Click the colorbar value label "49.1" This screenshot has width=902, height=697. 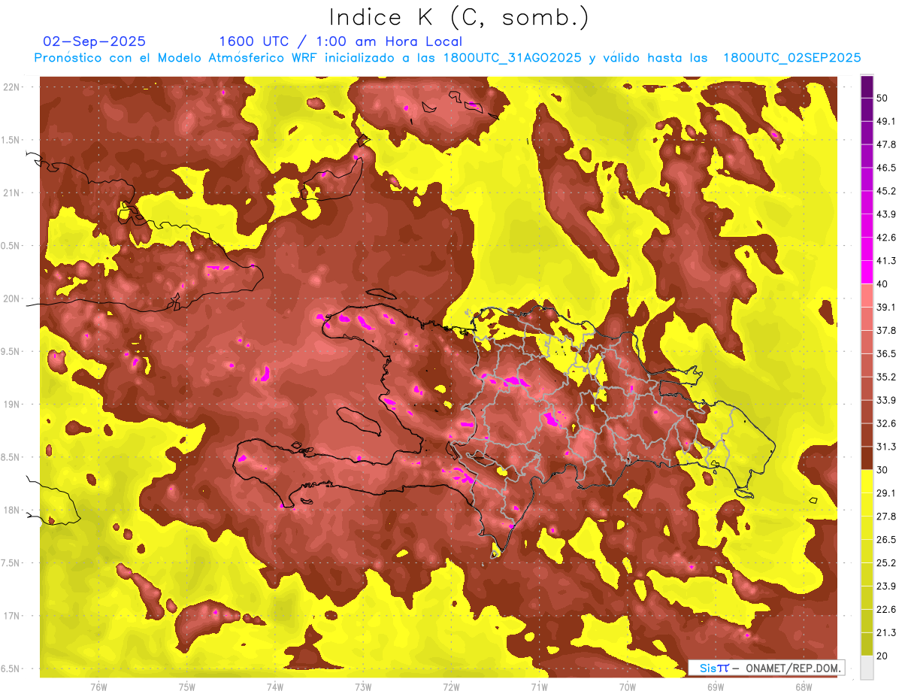click(886, 121)
